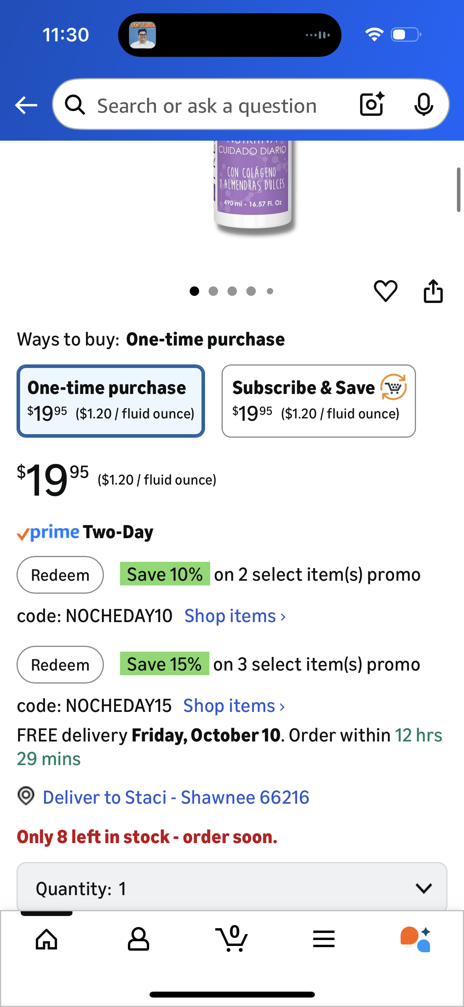Open the Rufus AI assistant icon
464x1007 pixels.
click(x=416, y=939)
